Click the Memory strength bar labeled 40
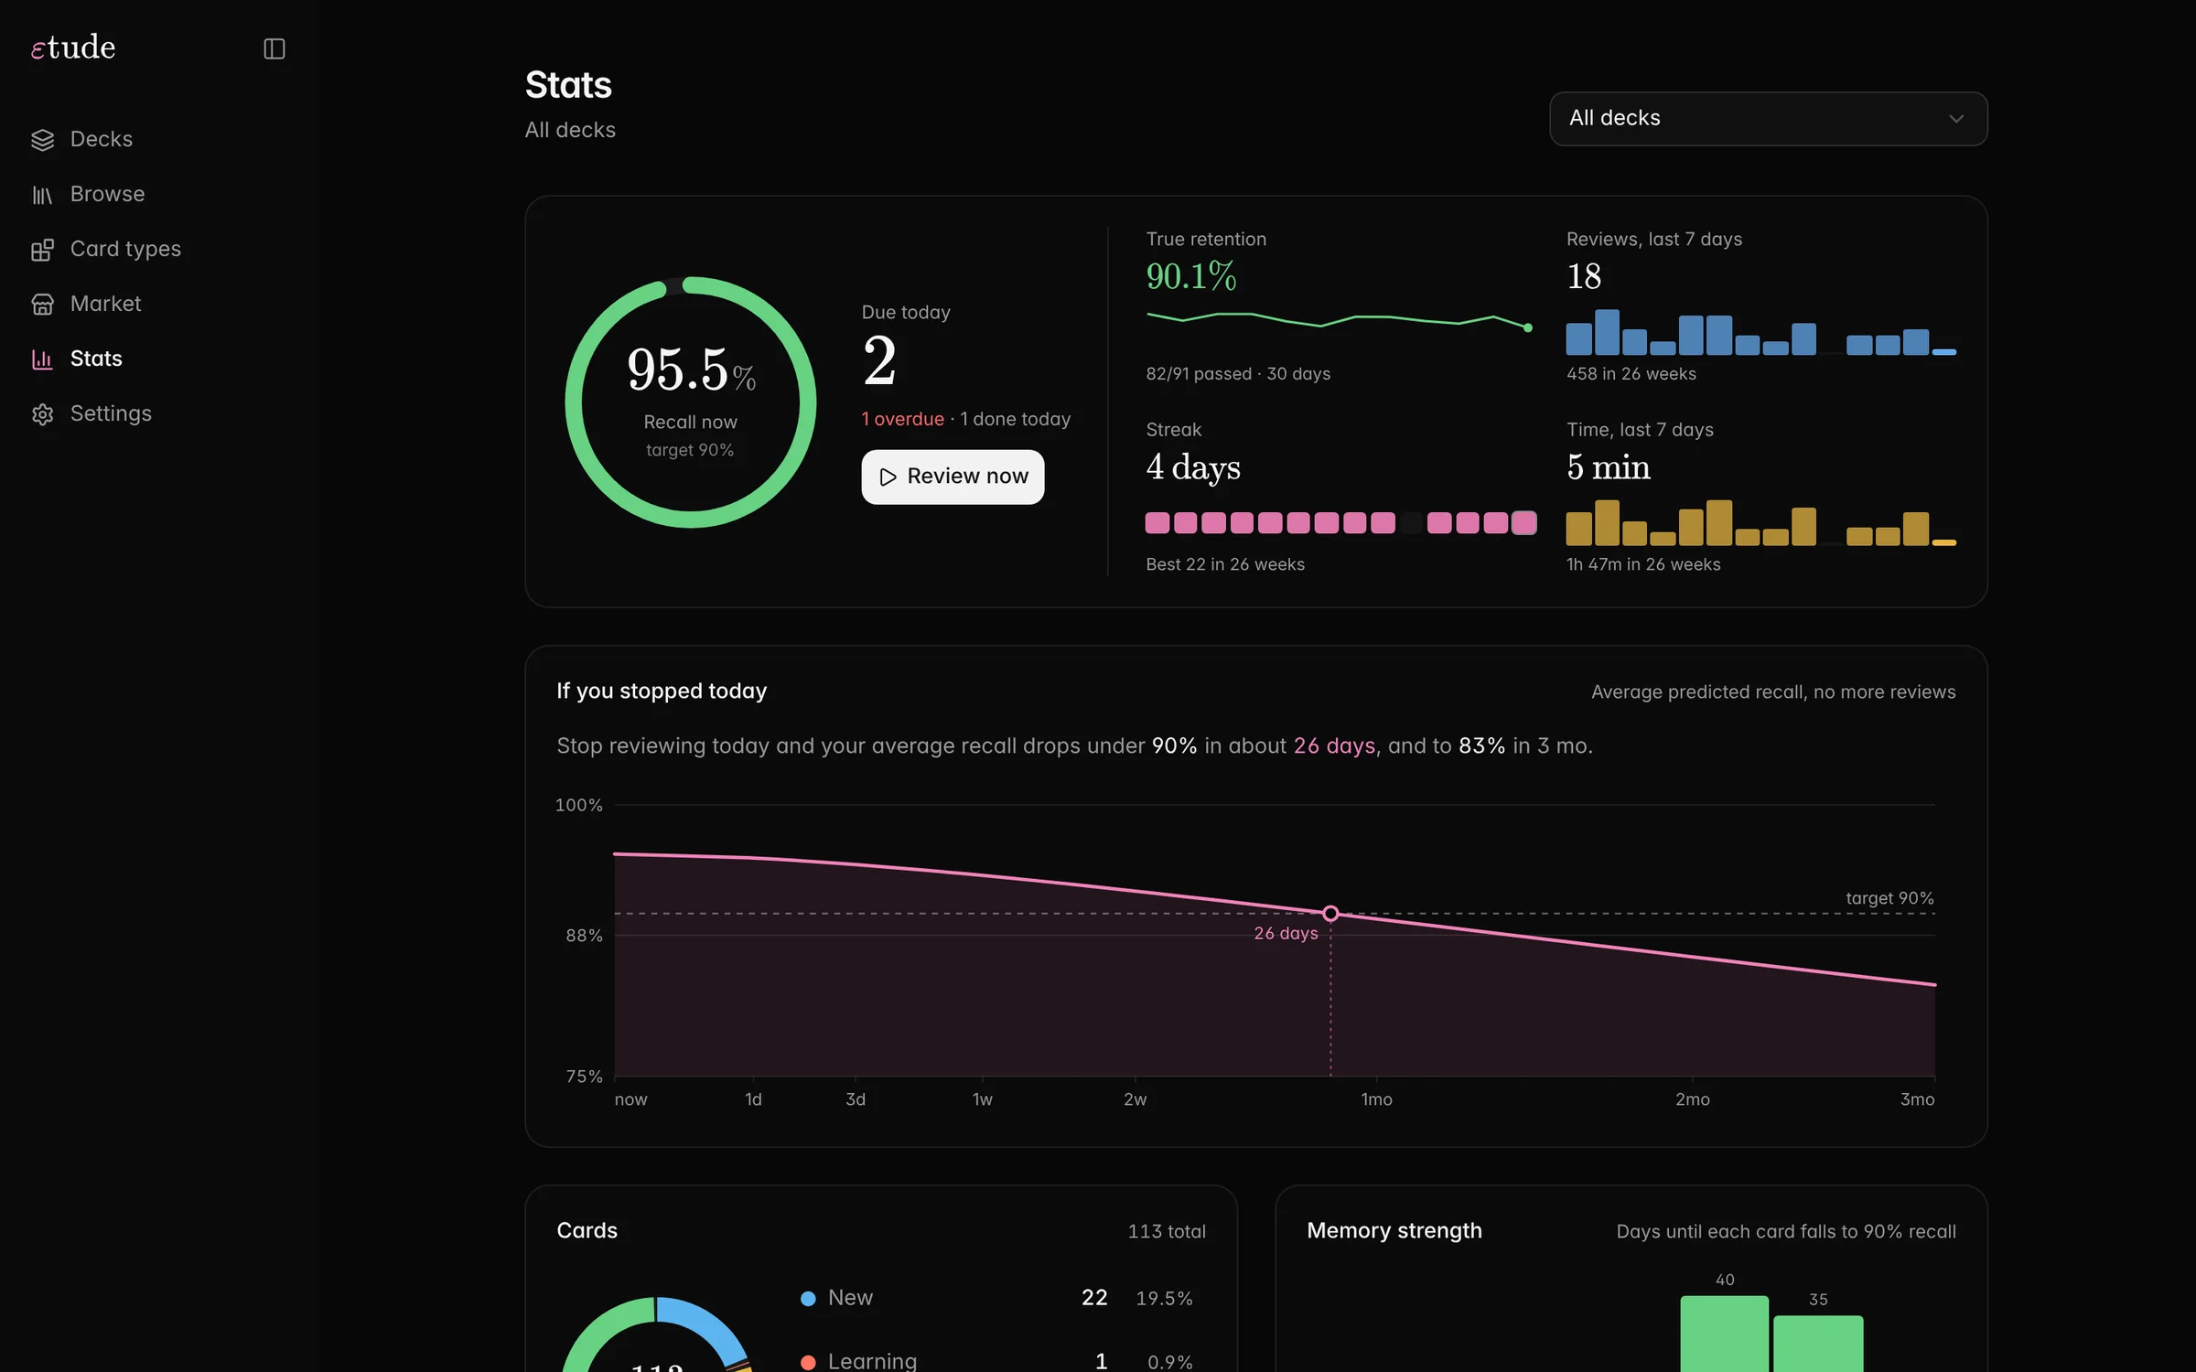 point(1725,1334)
